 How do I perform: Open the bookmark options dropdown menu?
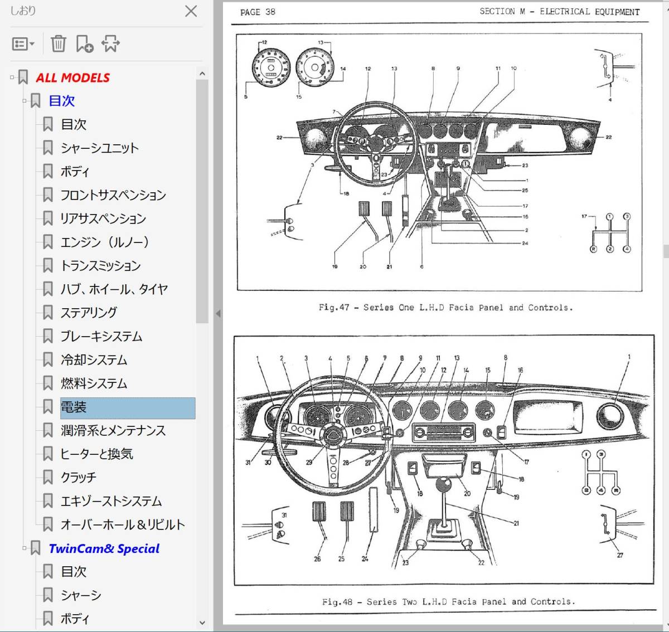[23, 44]
